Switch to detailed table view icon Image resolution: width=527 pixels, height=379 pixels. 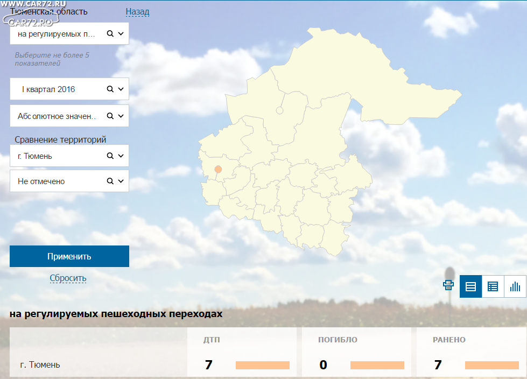point(493,286)
